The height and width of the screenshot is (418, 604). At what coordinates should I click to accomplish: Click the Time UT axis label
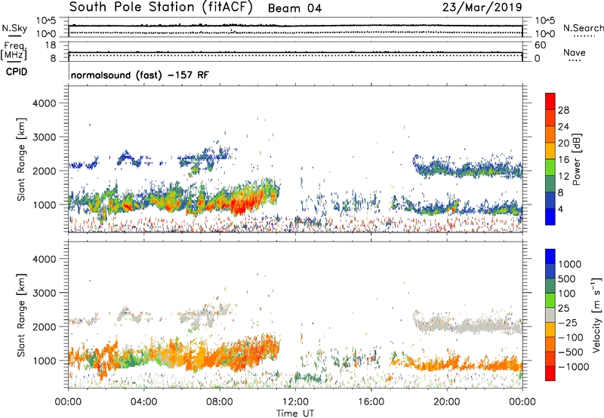coord(295,413)
